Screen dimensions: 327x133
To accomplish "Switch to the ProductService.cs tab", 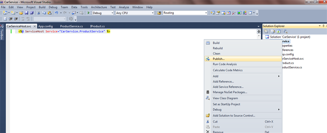I will click(x=72, y=26).
